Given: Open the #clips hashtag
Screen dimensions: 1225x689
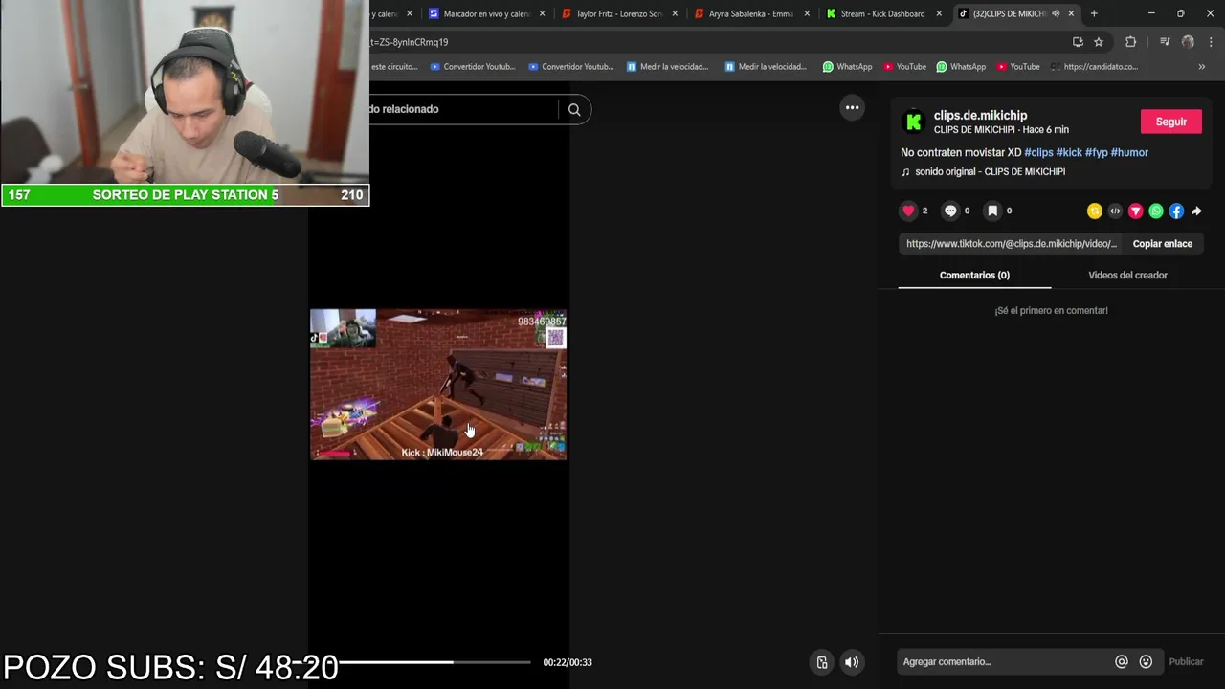Looking at the screenshot, I should [x=1038, y=152].
